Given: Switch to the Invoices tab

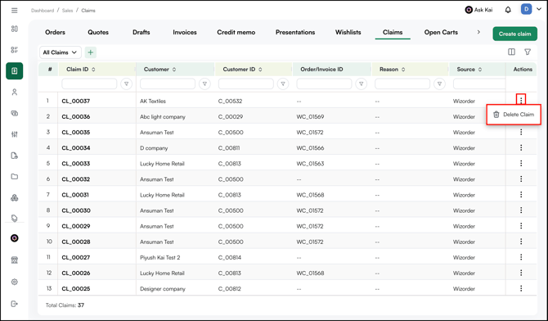Looking at the screenshot, I should 185,32.
